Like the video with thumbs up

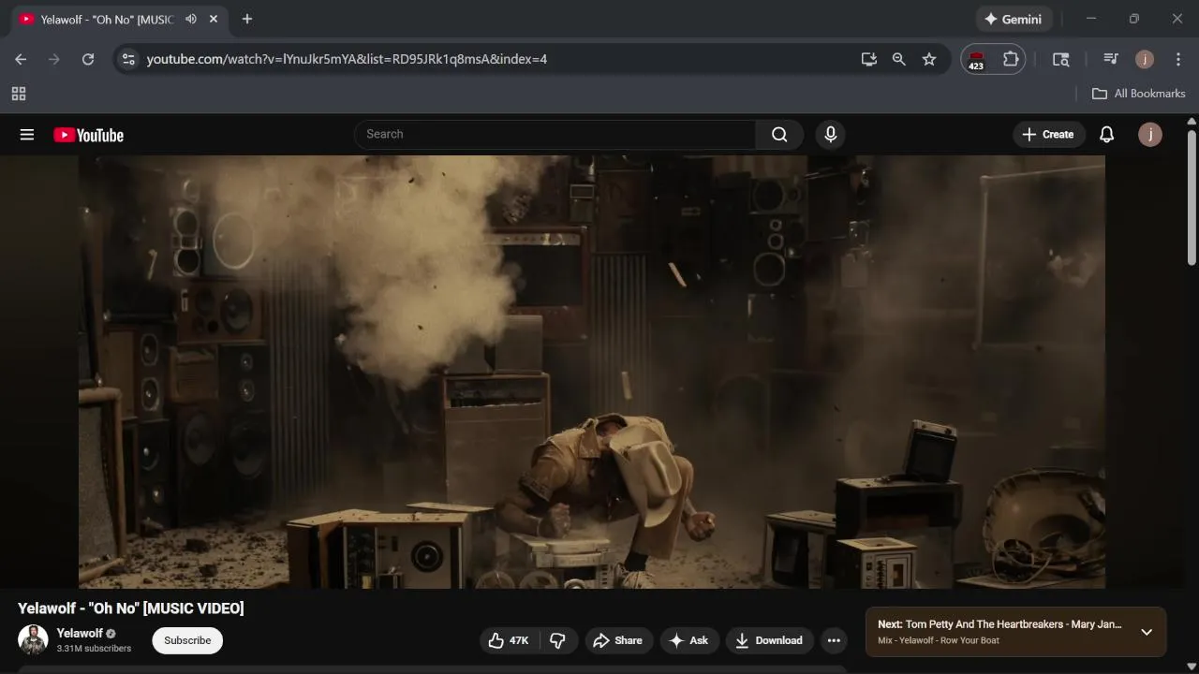(x=508, y=640)
